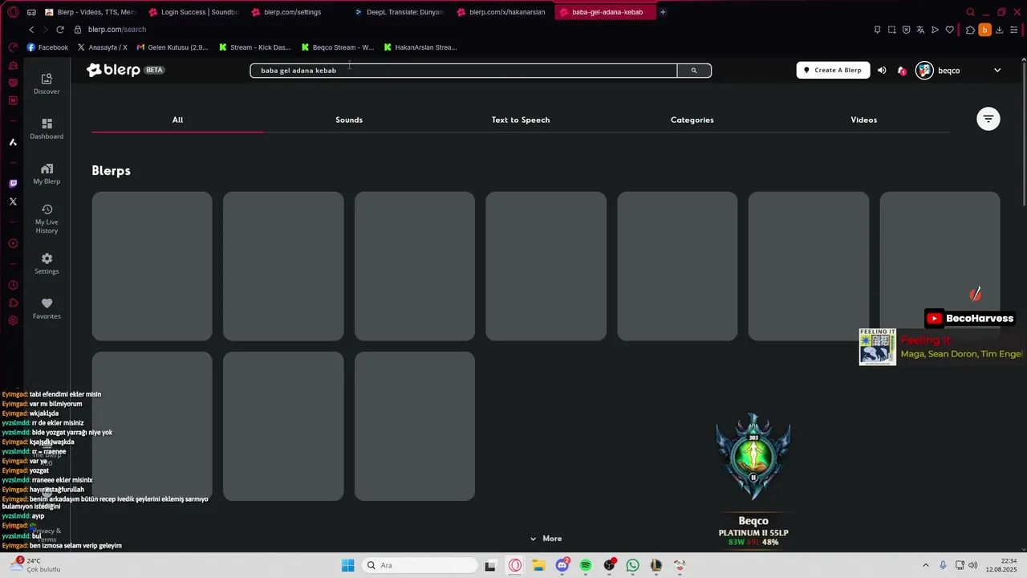Go back to previous page
Screen dimensions: 1027x578
tap(31, 30)
